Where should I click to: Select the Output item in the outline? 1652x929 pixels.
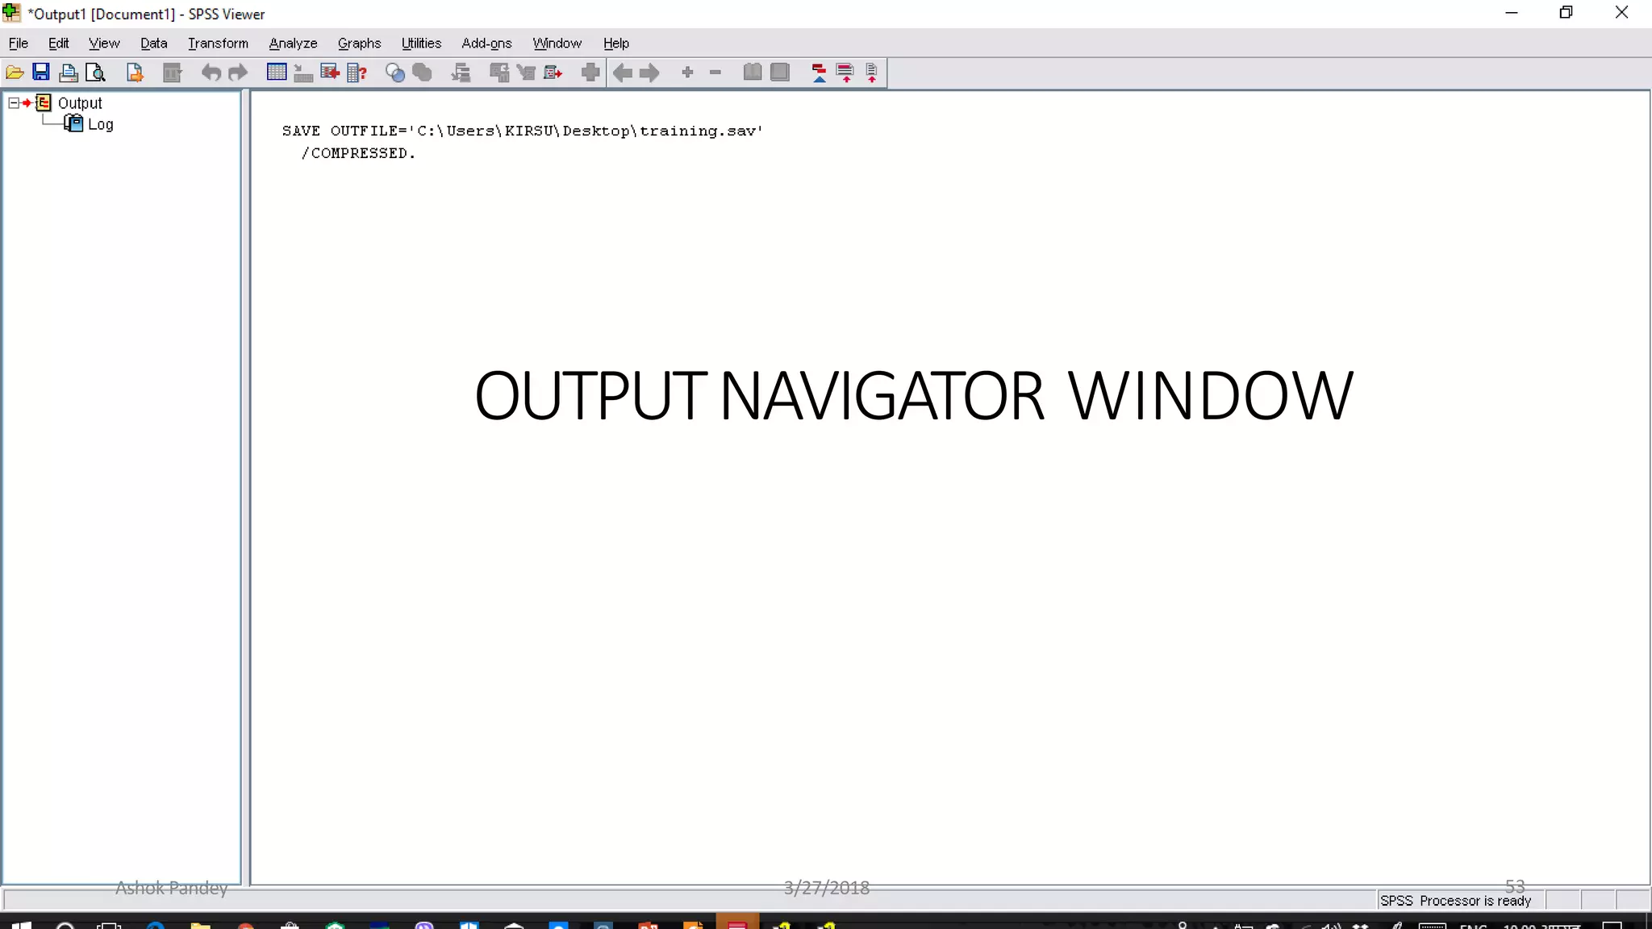tap(80, 103)
